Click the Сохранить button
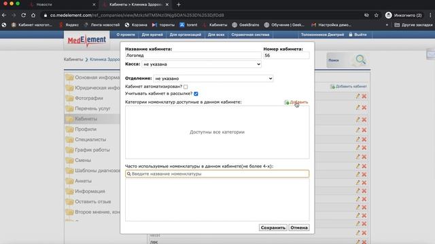The height and width of the screenshot is (244, 435). point(273,228)
